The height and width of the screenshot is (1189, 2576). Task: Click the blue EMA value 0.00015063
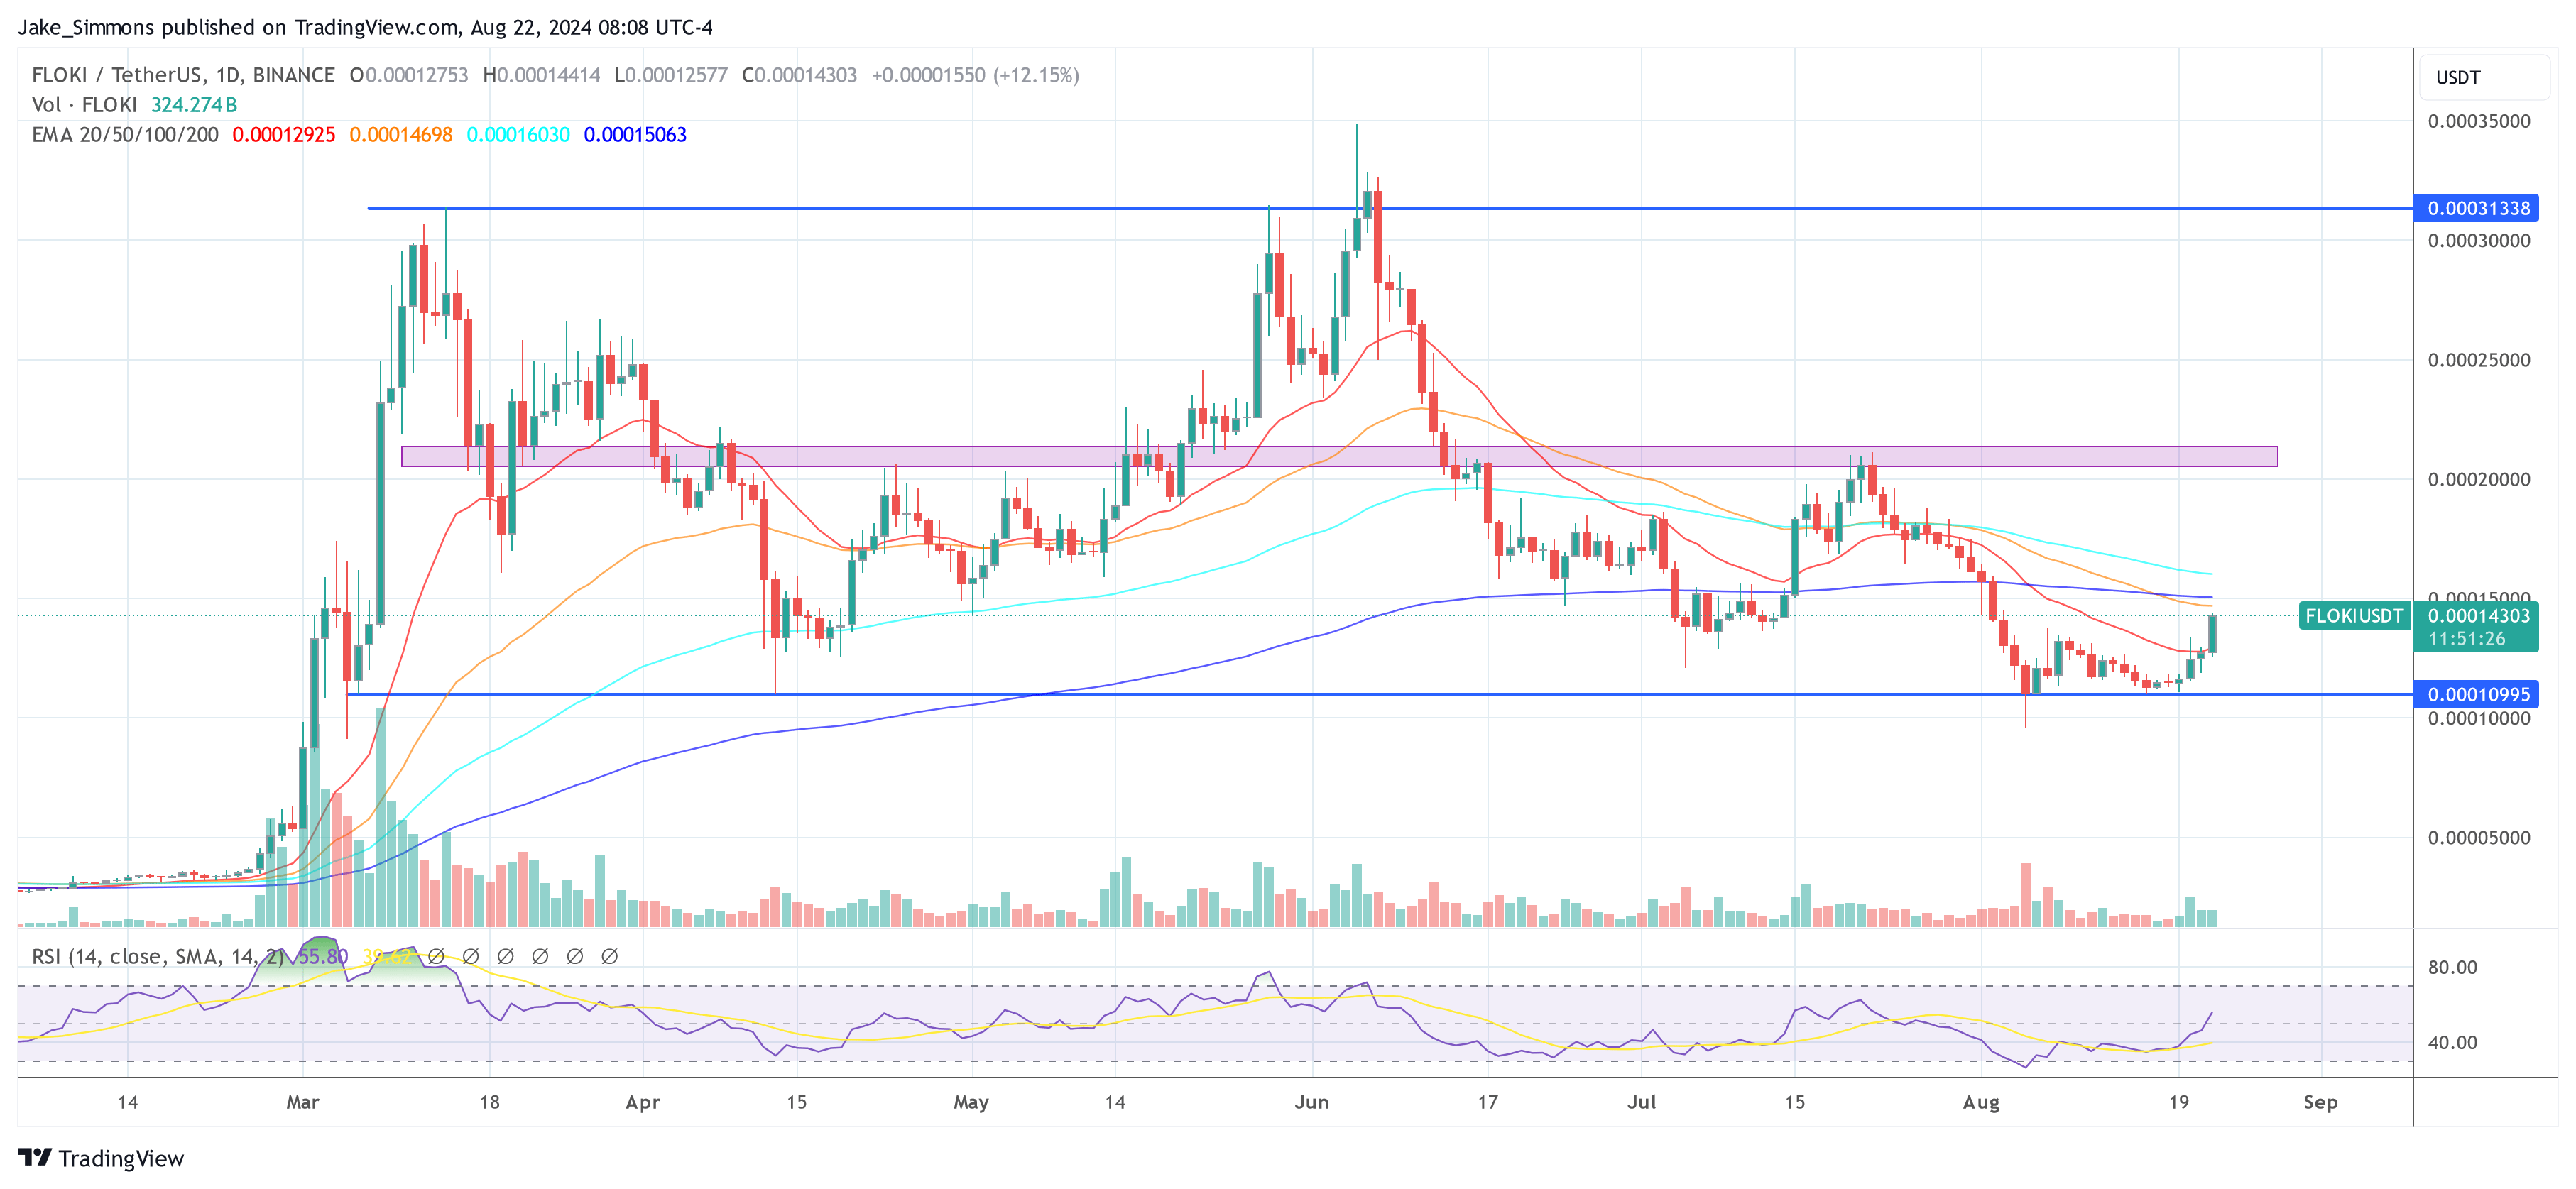coord(635,135)
